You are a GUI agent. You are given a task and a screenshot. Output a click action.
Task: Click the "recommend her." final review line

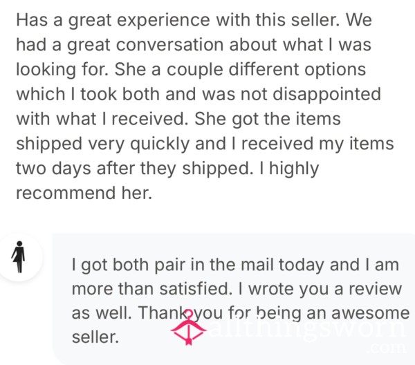[x=84, y=193]
